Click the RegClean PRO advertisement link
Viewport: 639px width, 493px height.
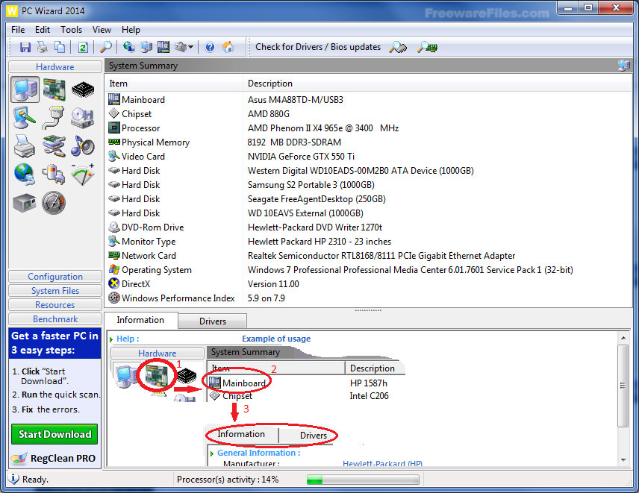click(x=54, y=459)
